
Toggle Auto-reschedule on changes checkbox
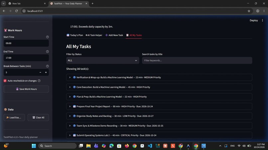point(5,81)
